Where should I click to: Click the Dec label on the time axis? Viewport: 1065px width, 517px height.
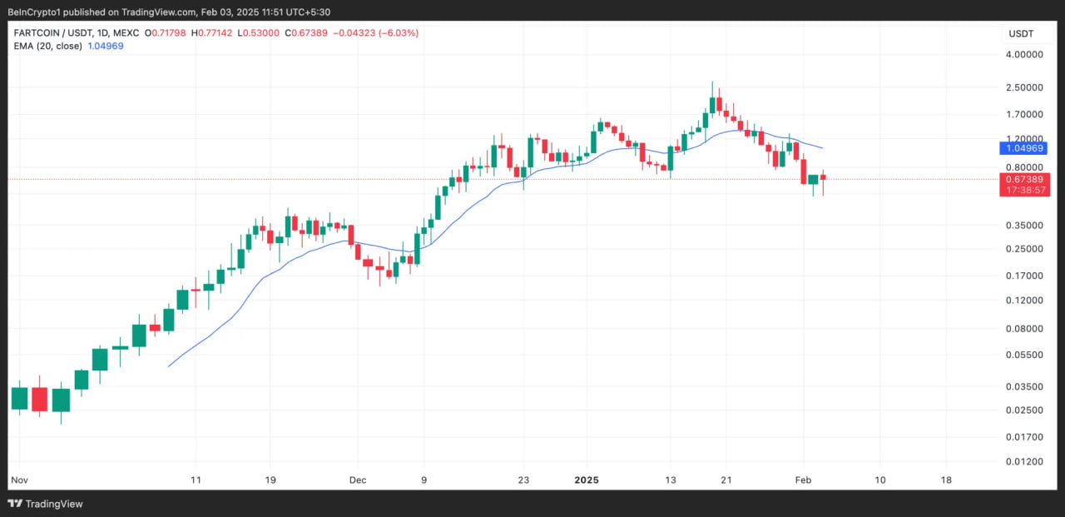pos(358,480)
